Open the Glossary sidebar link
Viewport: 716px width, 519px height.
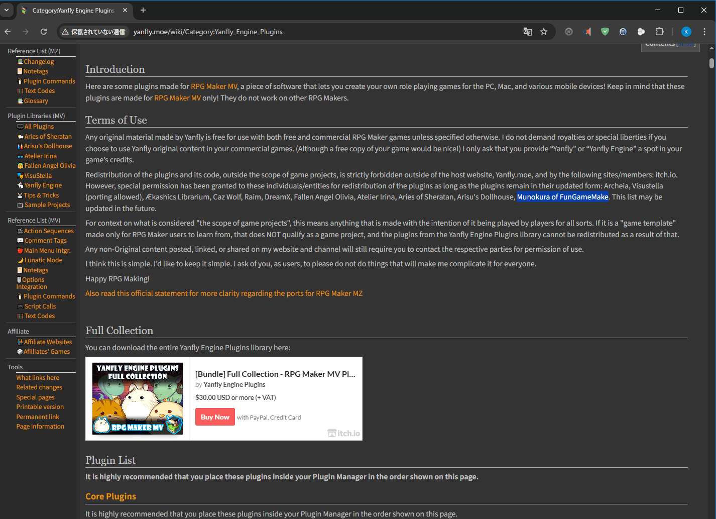point(36,101)
